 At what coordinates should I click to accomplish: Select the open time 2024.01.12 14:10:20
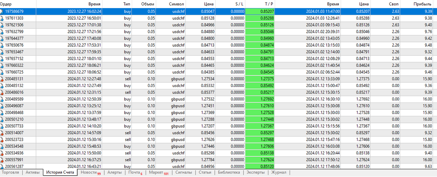coord(84,126)
